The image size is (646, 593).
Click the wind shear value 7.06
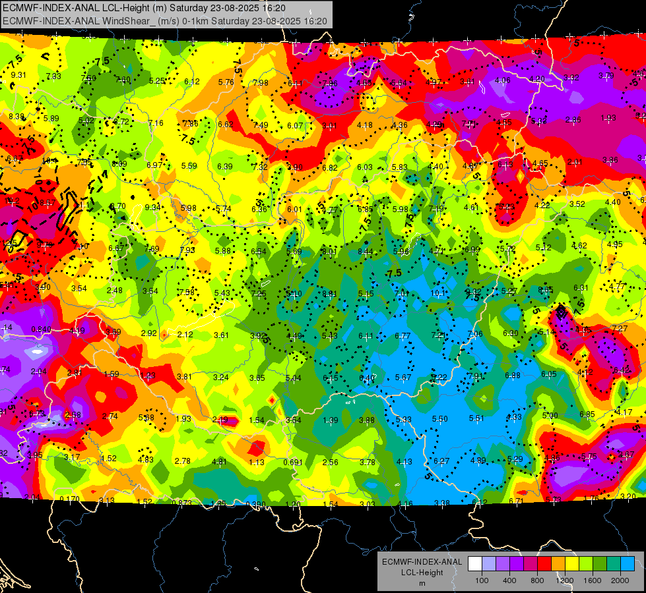(474, 334)
